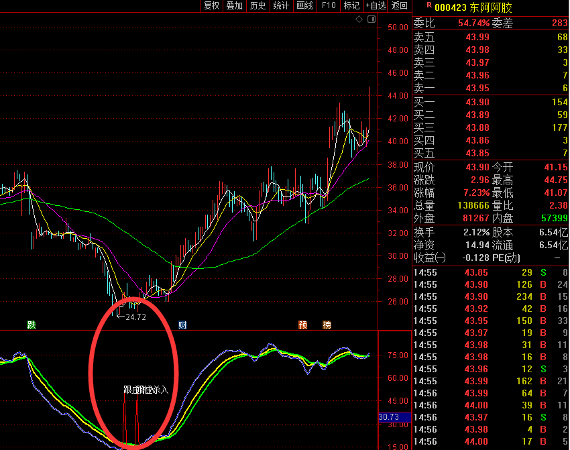Click the 卖一 price 43.95
The width and height of the screenshot is (570, 450).
point(477,88)
